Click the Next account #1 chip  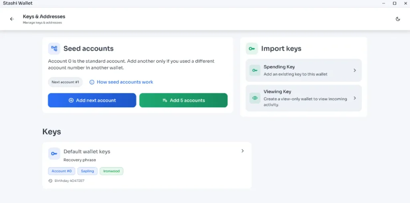coord(65,82)
